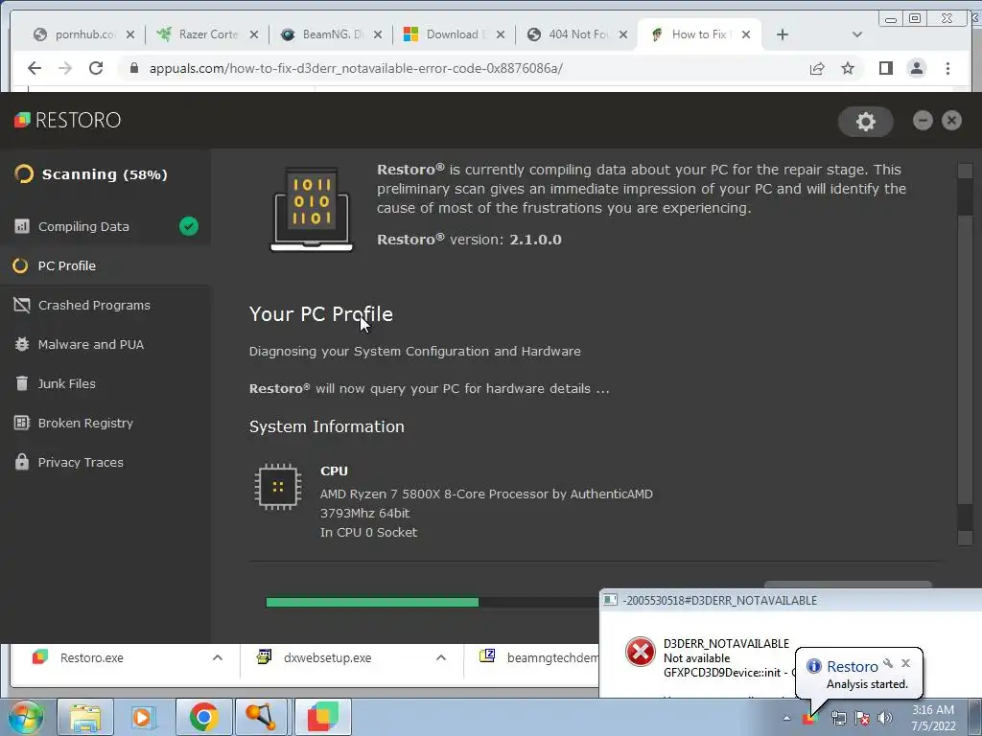982x736 pixels.
Task: Click the taskbar clock 3:16 AM
Action: click(933, 718)
